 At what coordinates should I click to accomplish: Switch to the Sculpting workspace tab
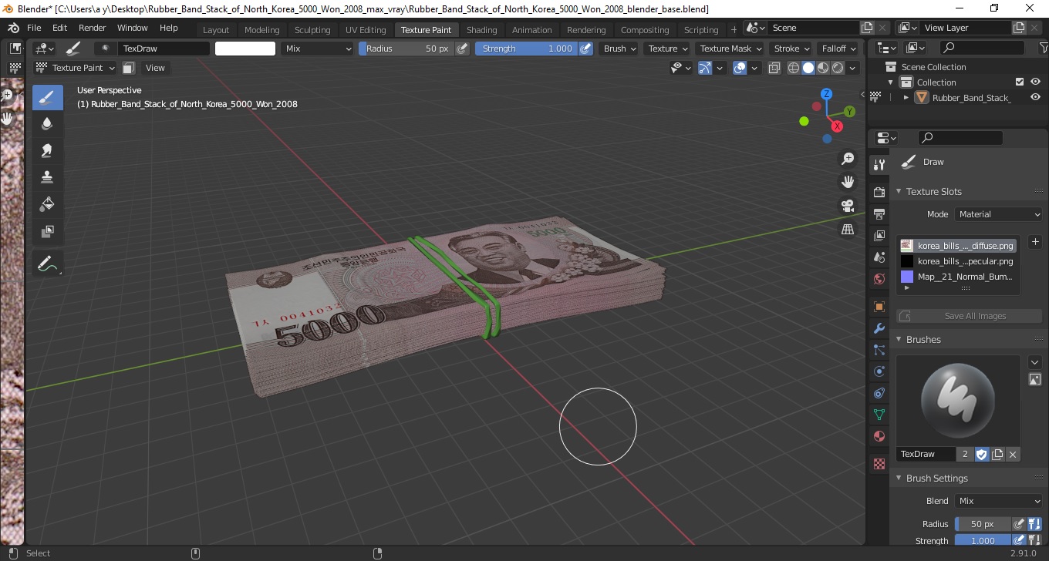point(312,30)
